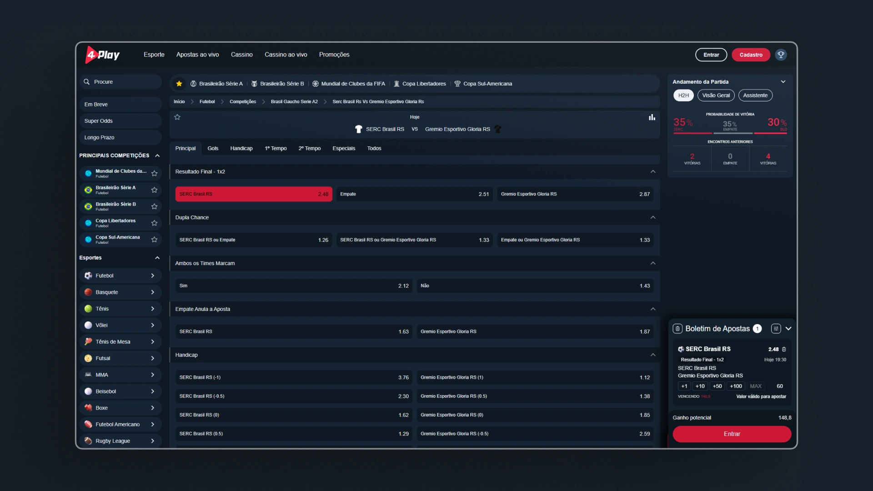Collapse the Resultado Final - 1x2 section
873x491 pixels.
pyautogui.click(x=652, y=172)
